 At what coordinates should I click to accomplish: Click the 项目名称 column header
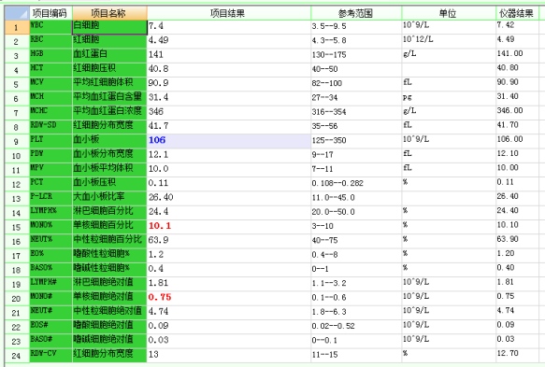(109, 13)
